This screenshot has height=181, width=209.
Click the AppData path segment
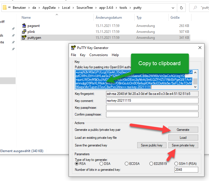[x=49, y=8]
